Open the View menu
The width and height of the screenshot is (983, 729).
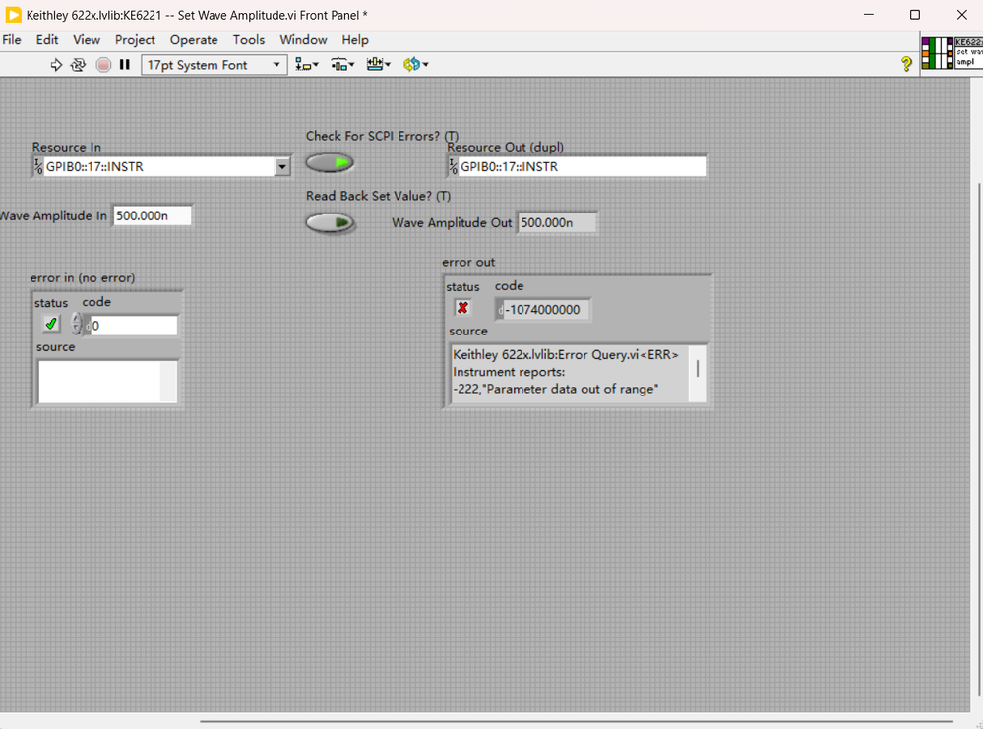(87, 40)
